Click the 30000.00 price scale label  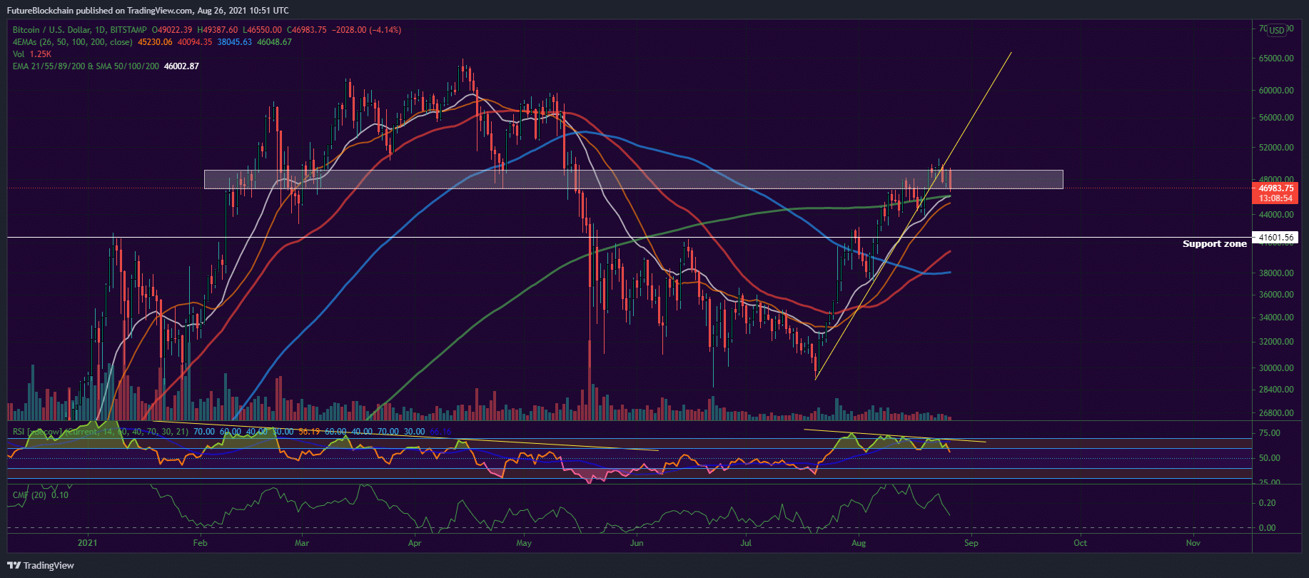[1275, 368]
